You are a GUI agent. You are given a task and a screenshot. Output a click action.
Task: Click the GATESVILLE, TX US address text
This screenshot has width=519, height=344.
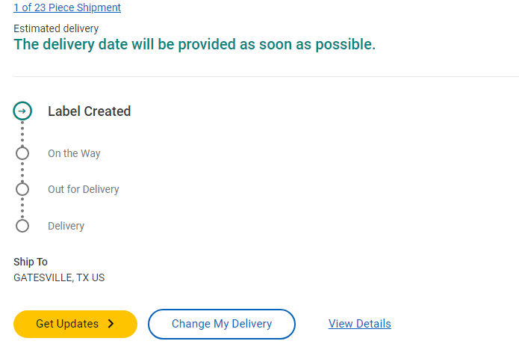pyautogui.click(x=59, y=277)
